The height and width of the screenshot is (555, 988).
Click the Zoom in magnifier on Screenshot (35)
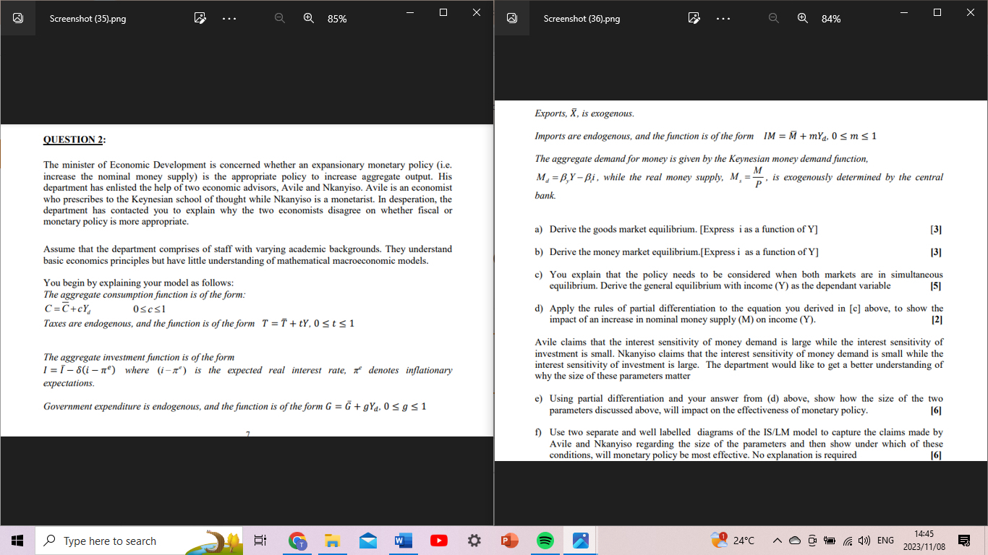[309, 19]
